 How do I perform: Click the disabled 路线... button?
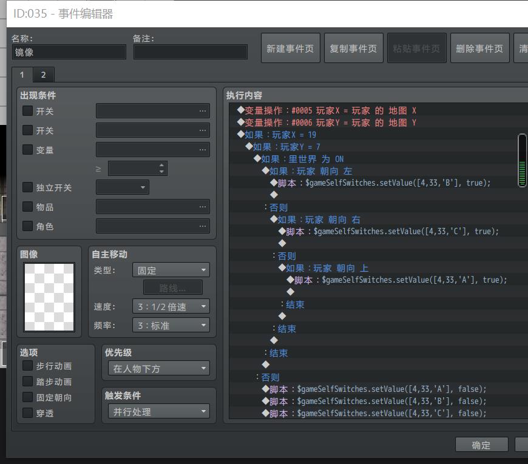point(173,287)
